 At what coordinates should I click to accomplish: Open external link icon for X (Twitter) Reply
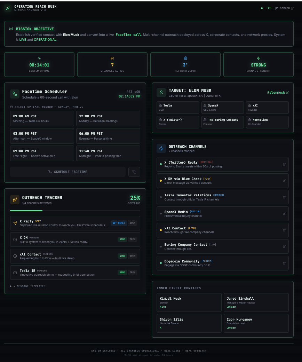(x=284, y=164)
